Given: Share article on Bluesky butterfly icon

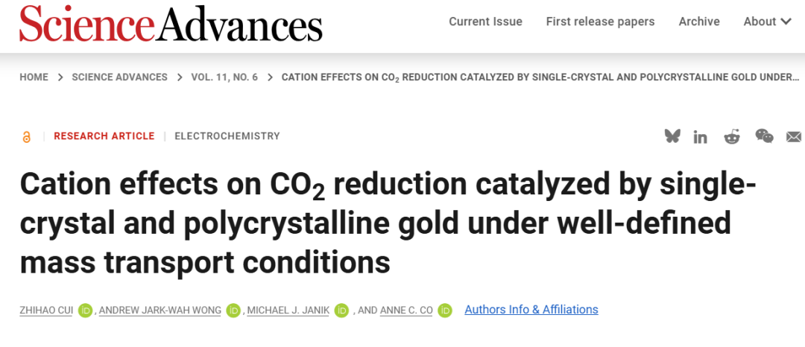Looking at the screenshot, I should pyautogui.click(x=672, y=136).
